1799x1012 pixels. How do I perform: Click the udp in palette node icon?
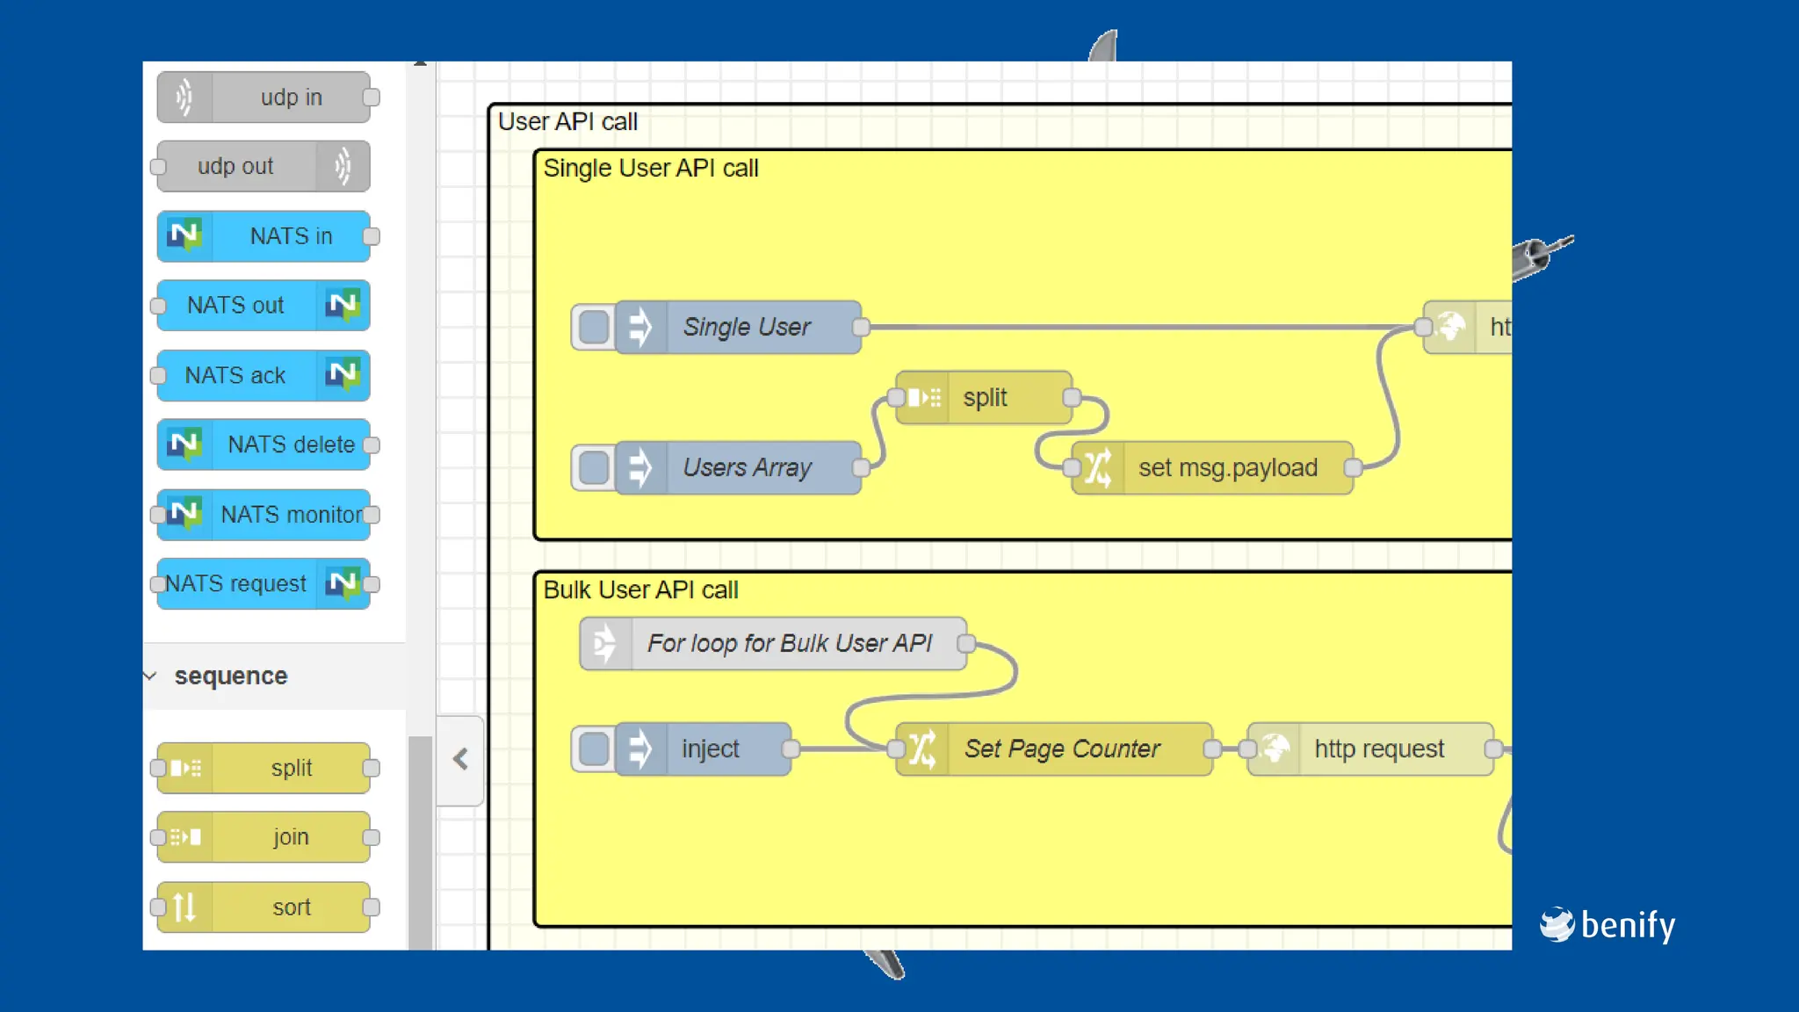point(184,97)
